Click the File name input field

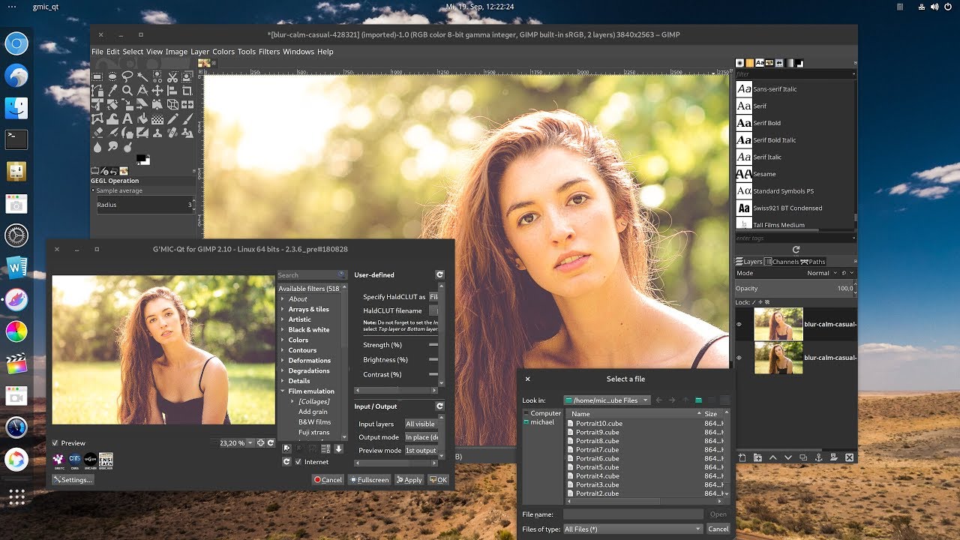click(633, 514)
